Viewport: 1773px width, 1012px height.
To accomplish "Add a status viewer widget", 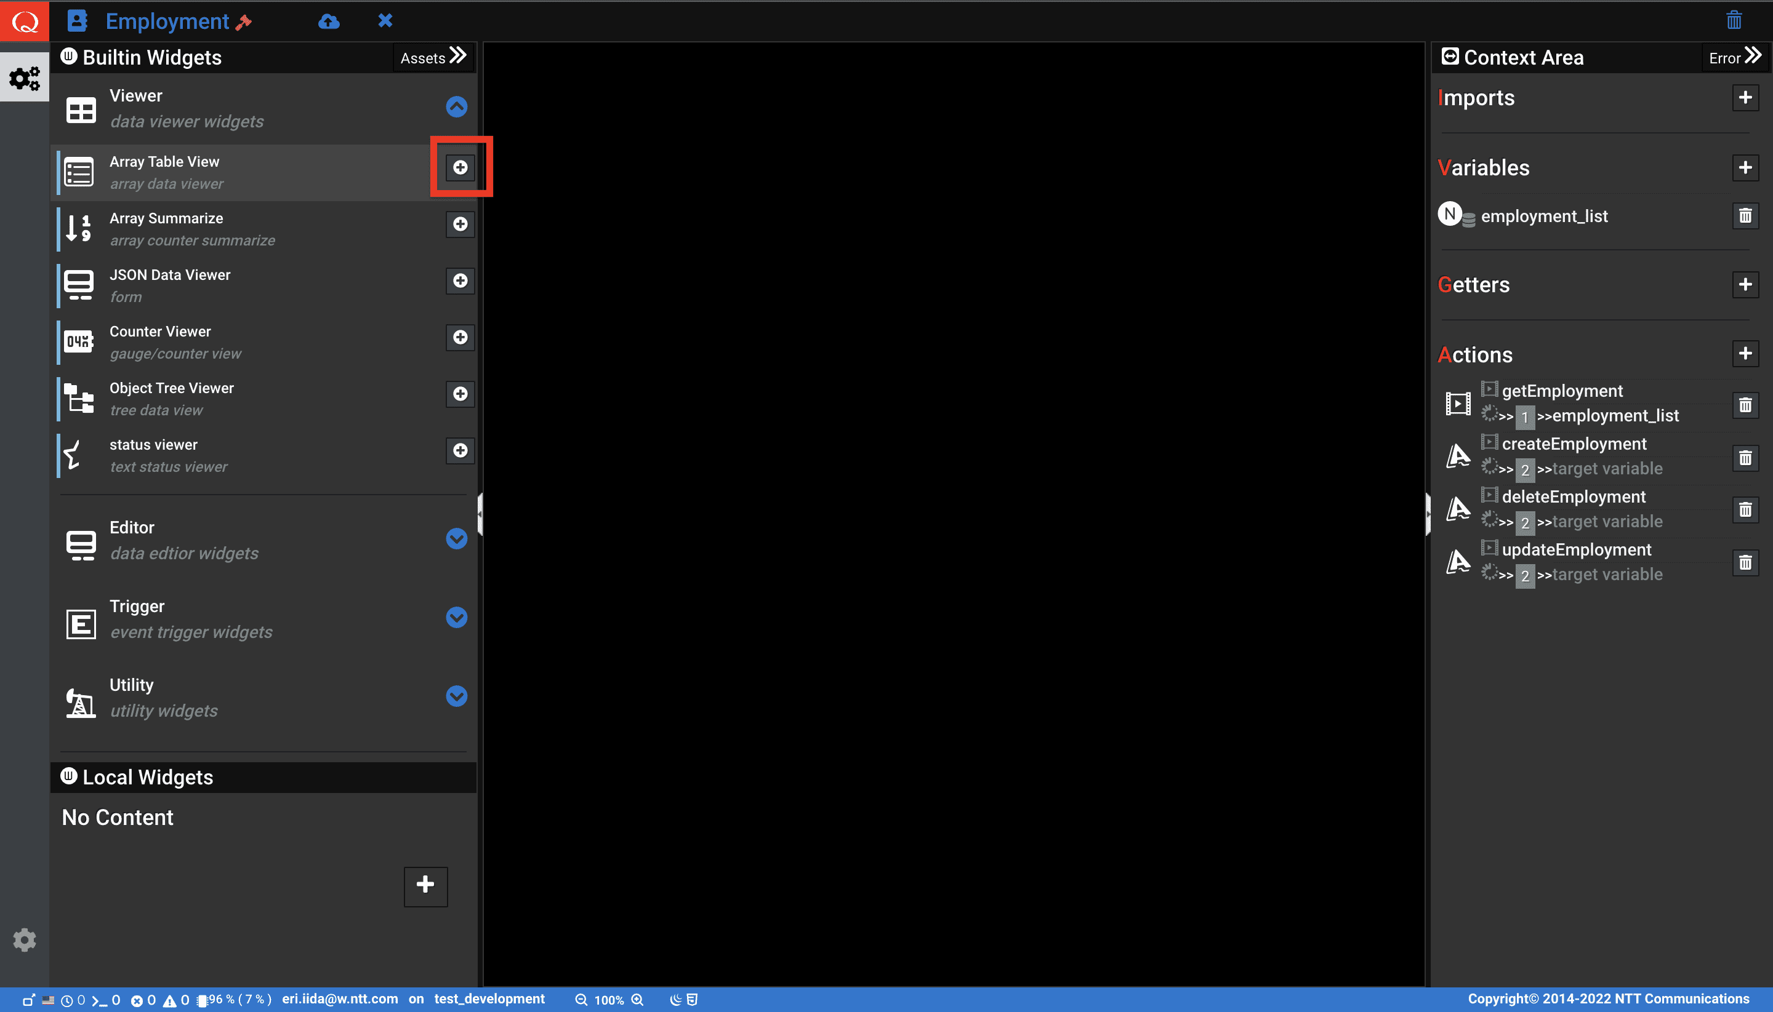I will tap(460, 450).
